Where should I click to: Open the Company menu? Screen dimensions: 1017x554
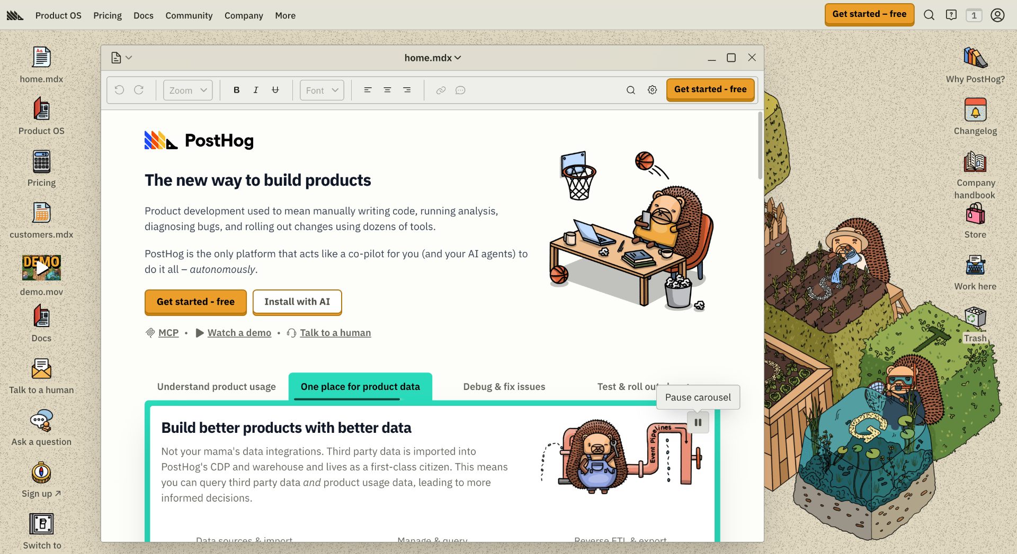click(244, 15)
